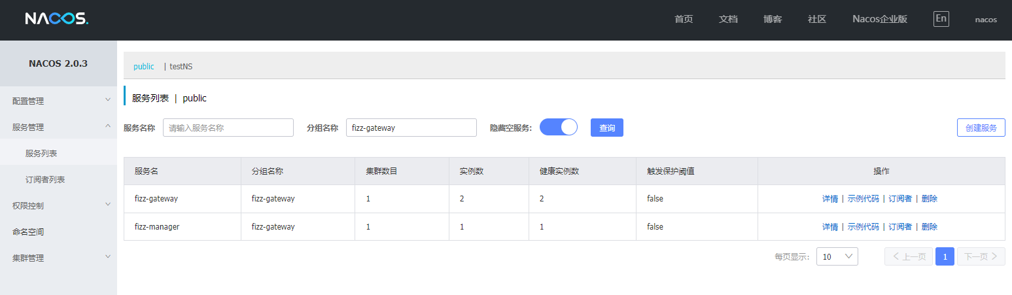Click the fizz-gateway service name cell

click(183, 199)
